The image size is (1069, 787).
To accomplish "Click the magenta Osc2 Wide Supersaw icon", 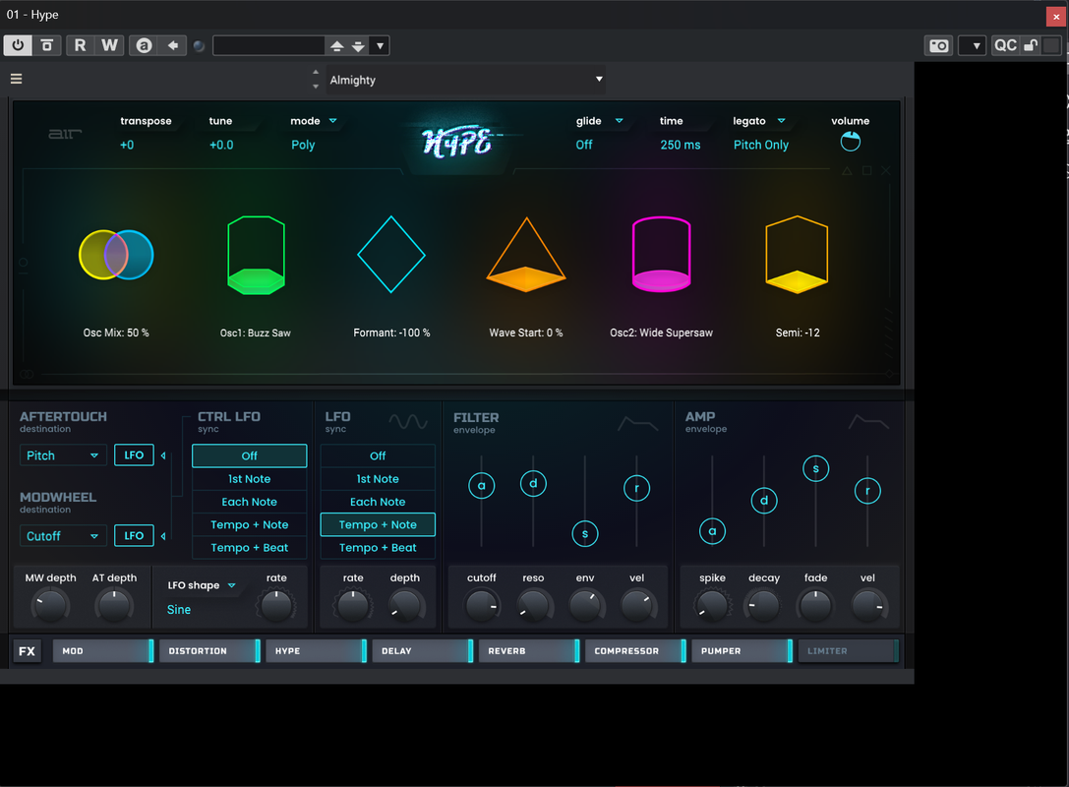I will coord(661,255).
